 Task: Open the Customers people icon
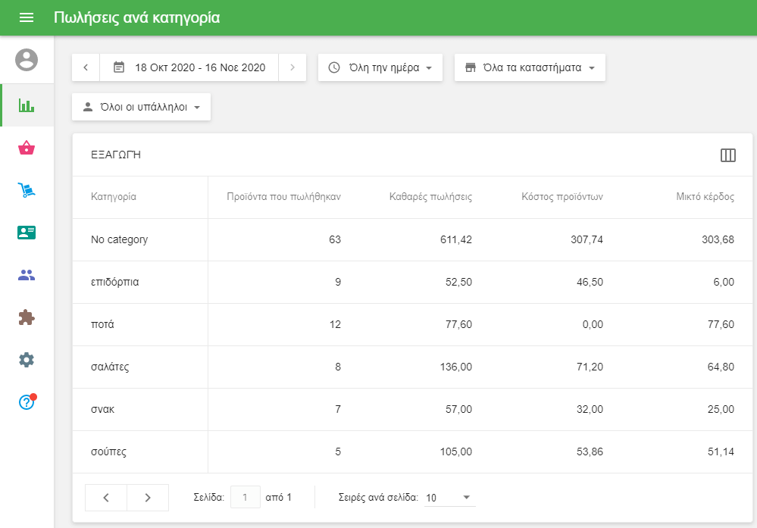[27, 275]
